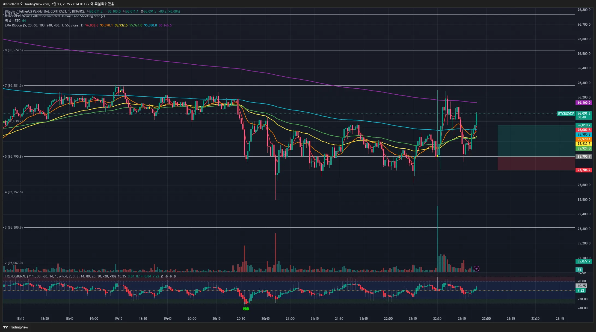The height and width of the screenshot is (332, 596).
Task: Click the 23:00 time axis label
Action: click(486, 319)
